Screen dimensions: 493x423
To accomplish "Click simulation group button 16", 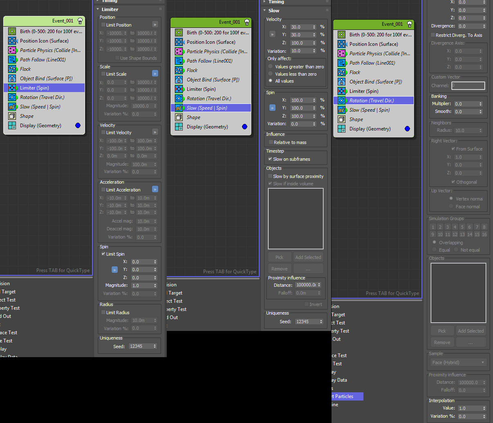I will coord(484,234).
